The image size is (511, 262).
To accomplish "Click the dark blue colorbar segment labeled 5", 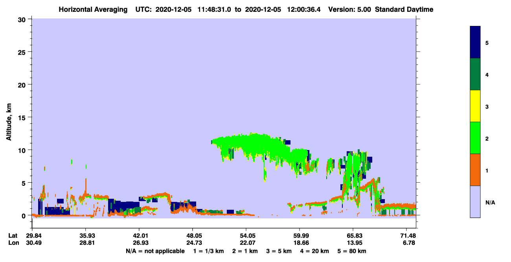I will pyautogui.click(x=475, y=42).
